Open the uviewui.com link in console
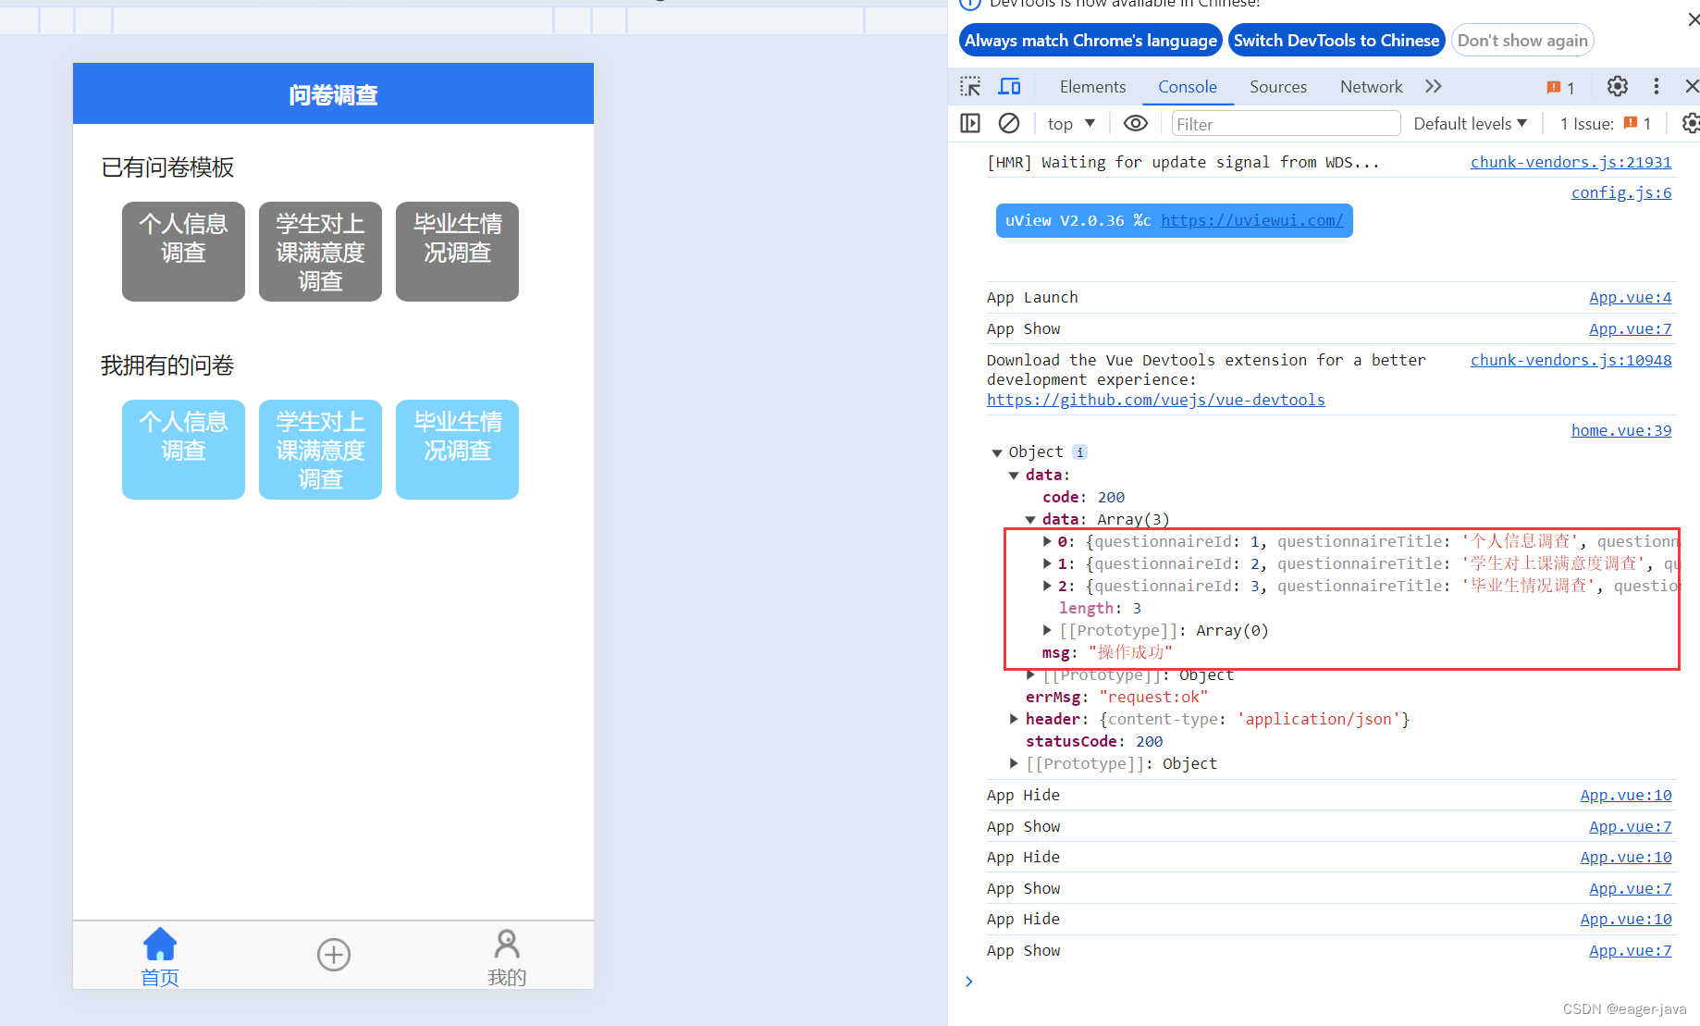 pos(1251,220)
